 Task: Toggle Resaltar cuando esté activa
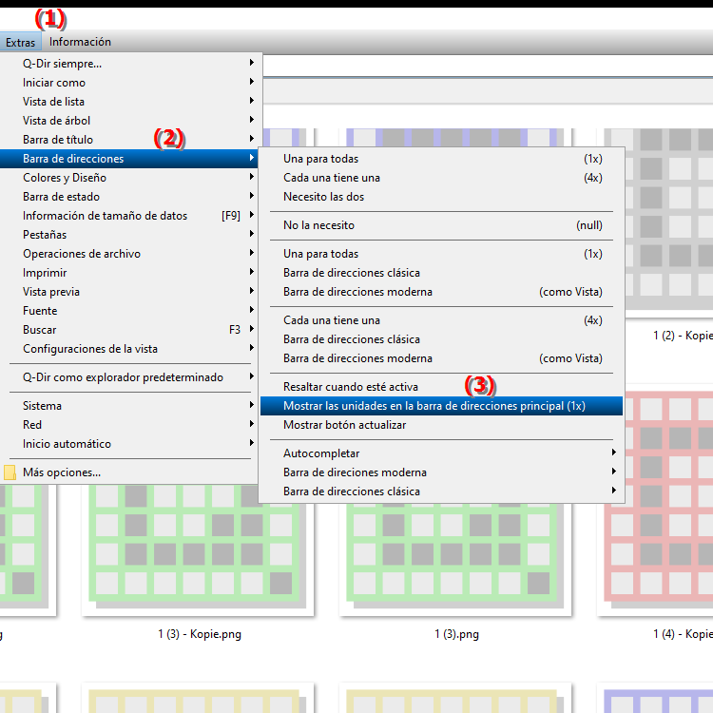point(441,387)
